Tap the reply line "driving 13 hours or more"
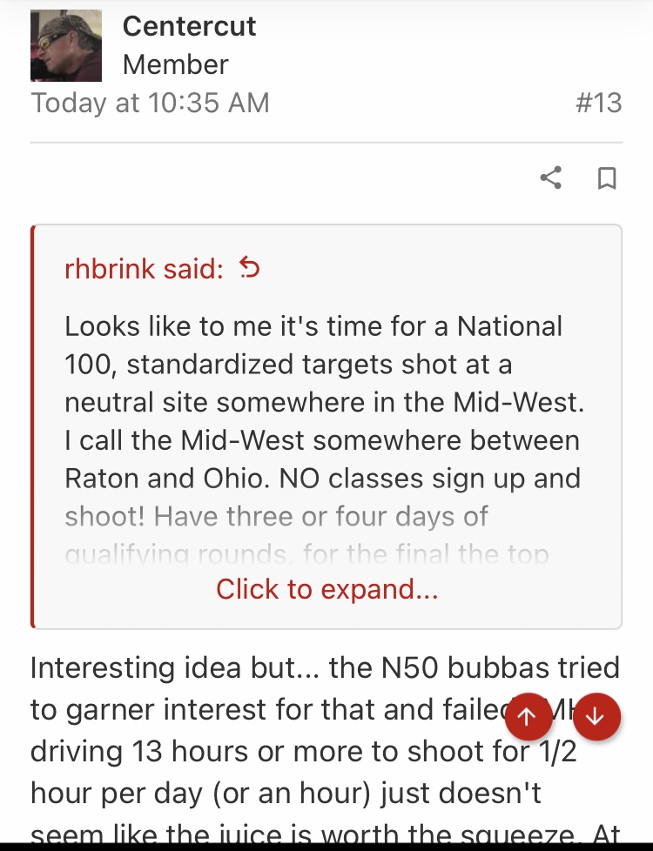This screenshot has width=653, height=851. pos(303,751)
